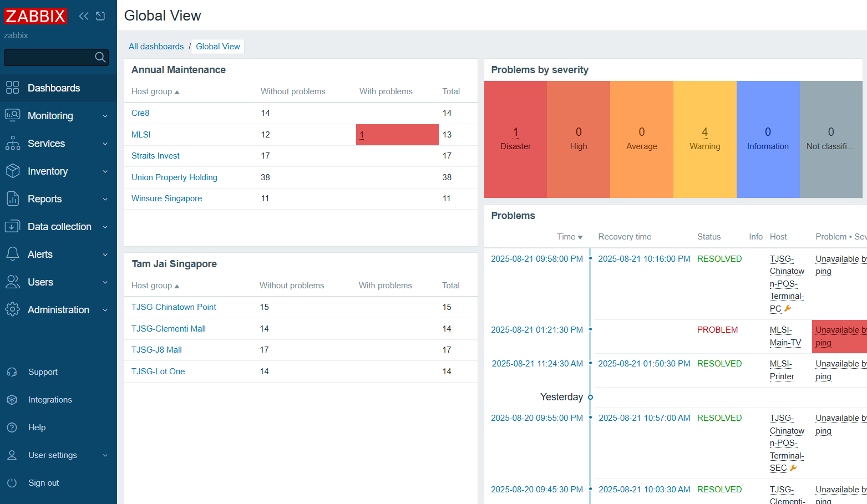Click the sidebar hide/kiosk icon next to the logo
The image size is (867, 504).
point(100,16)
